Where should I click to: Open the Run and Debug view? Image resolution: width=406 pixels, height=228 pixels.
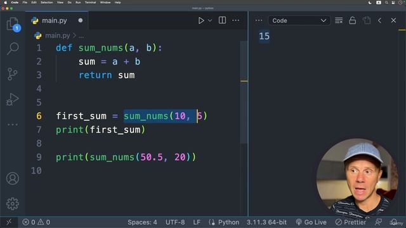point(13,99)
